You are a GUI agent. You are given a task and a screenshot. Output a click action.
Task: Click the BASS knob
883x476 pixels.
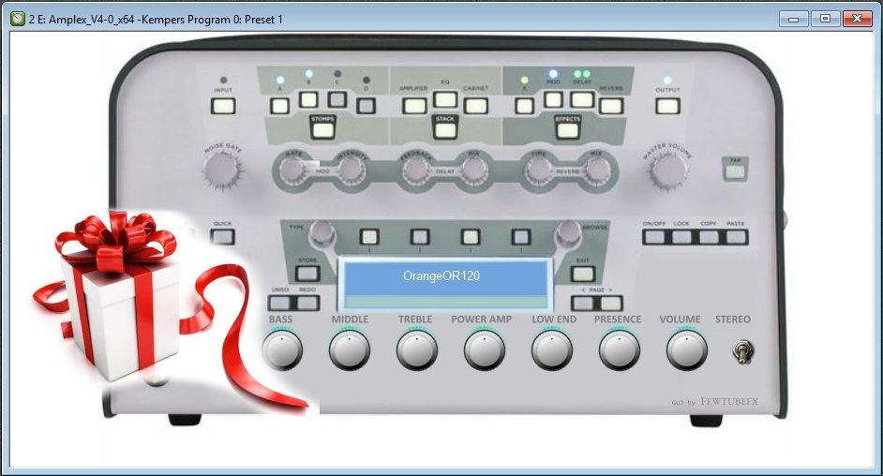coord(281,350)
